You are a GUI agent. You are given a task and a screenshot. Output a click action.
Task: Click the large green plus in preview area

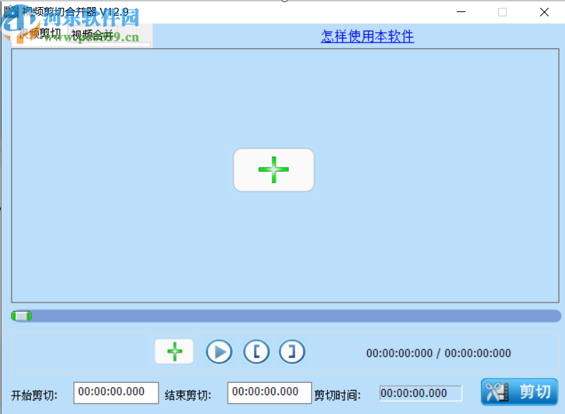pos(273,170)
